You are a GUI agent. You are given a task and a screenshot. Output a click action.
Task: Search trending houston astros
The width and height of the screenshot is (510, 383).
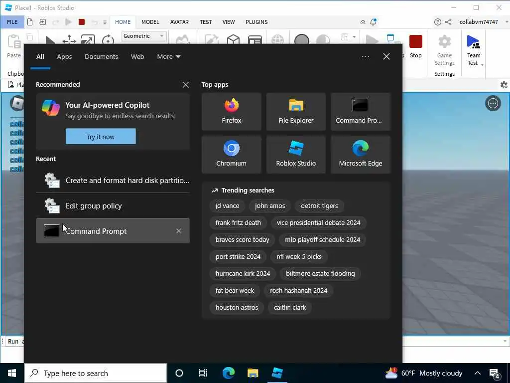click(x=237, y=307)
